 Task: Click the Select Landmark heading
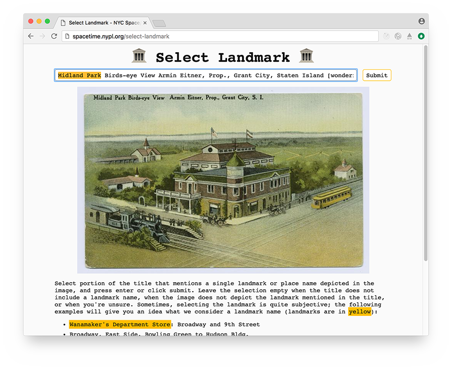coord(222,57)
